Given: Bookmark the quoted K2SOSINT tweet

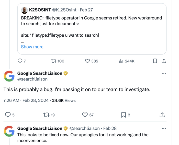Looking at the screenshot, I should tap(155, 61).
